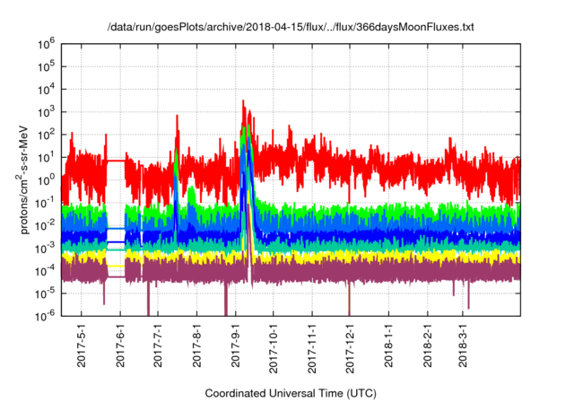Click the y-axis label 10^6
This screenshot has width=574, height=402.
coord(46,45)
